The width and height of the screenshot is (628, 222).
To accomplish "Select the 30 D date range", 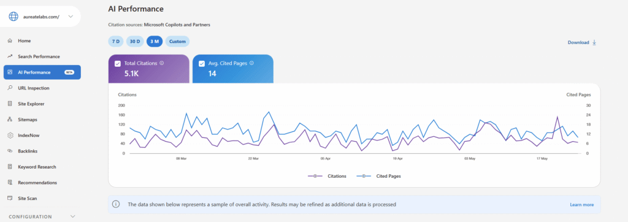I will tap(135, 41).
